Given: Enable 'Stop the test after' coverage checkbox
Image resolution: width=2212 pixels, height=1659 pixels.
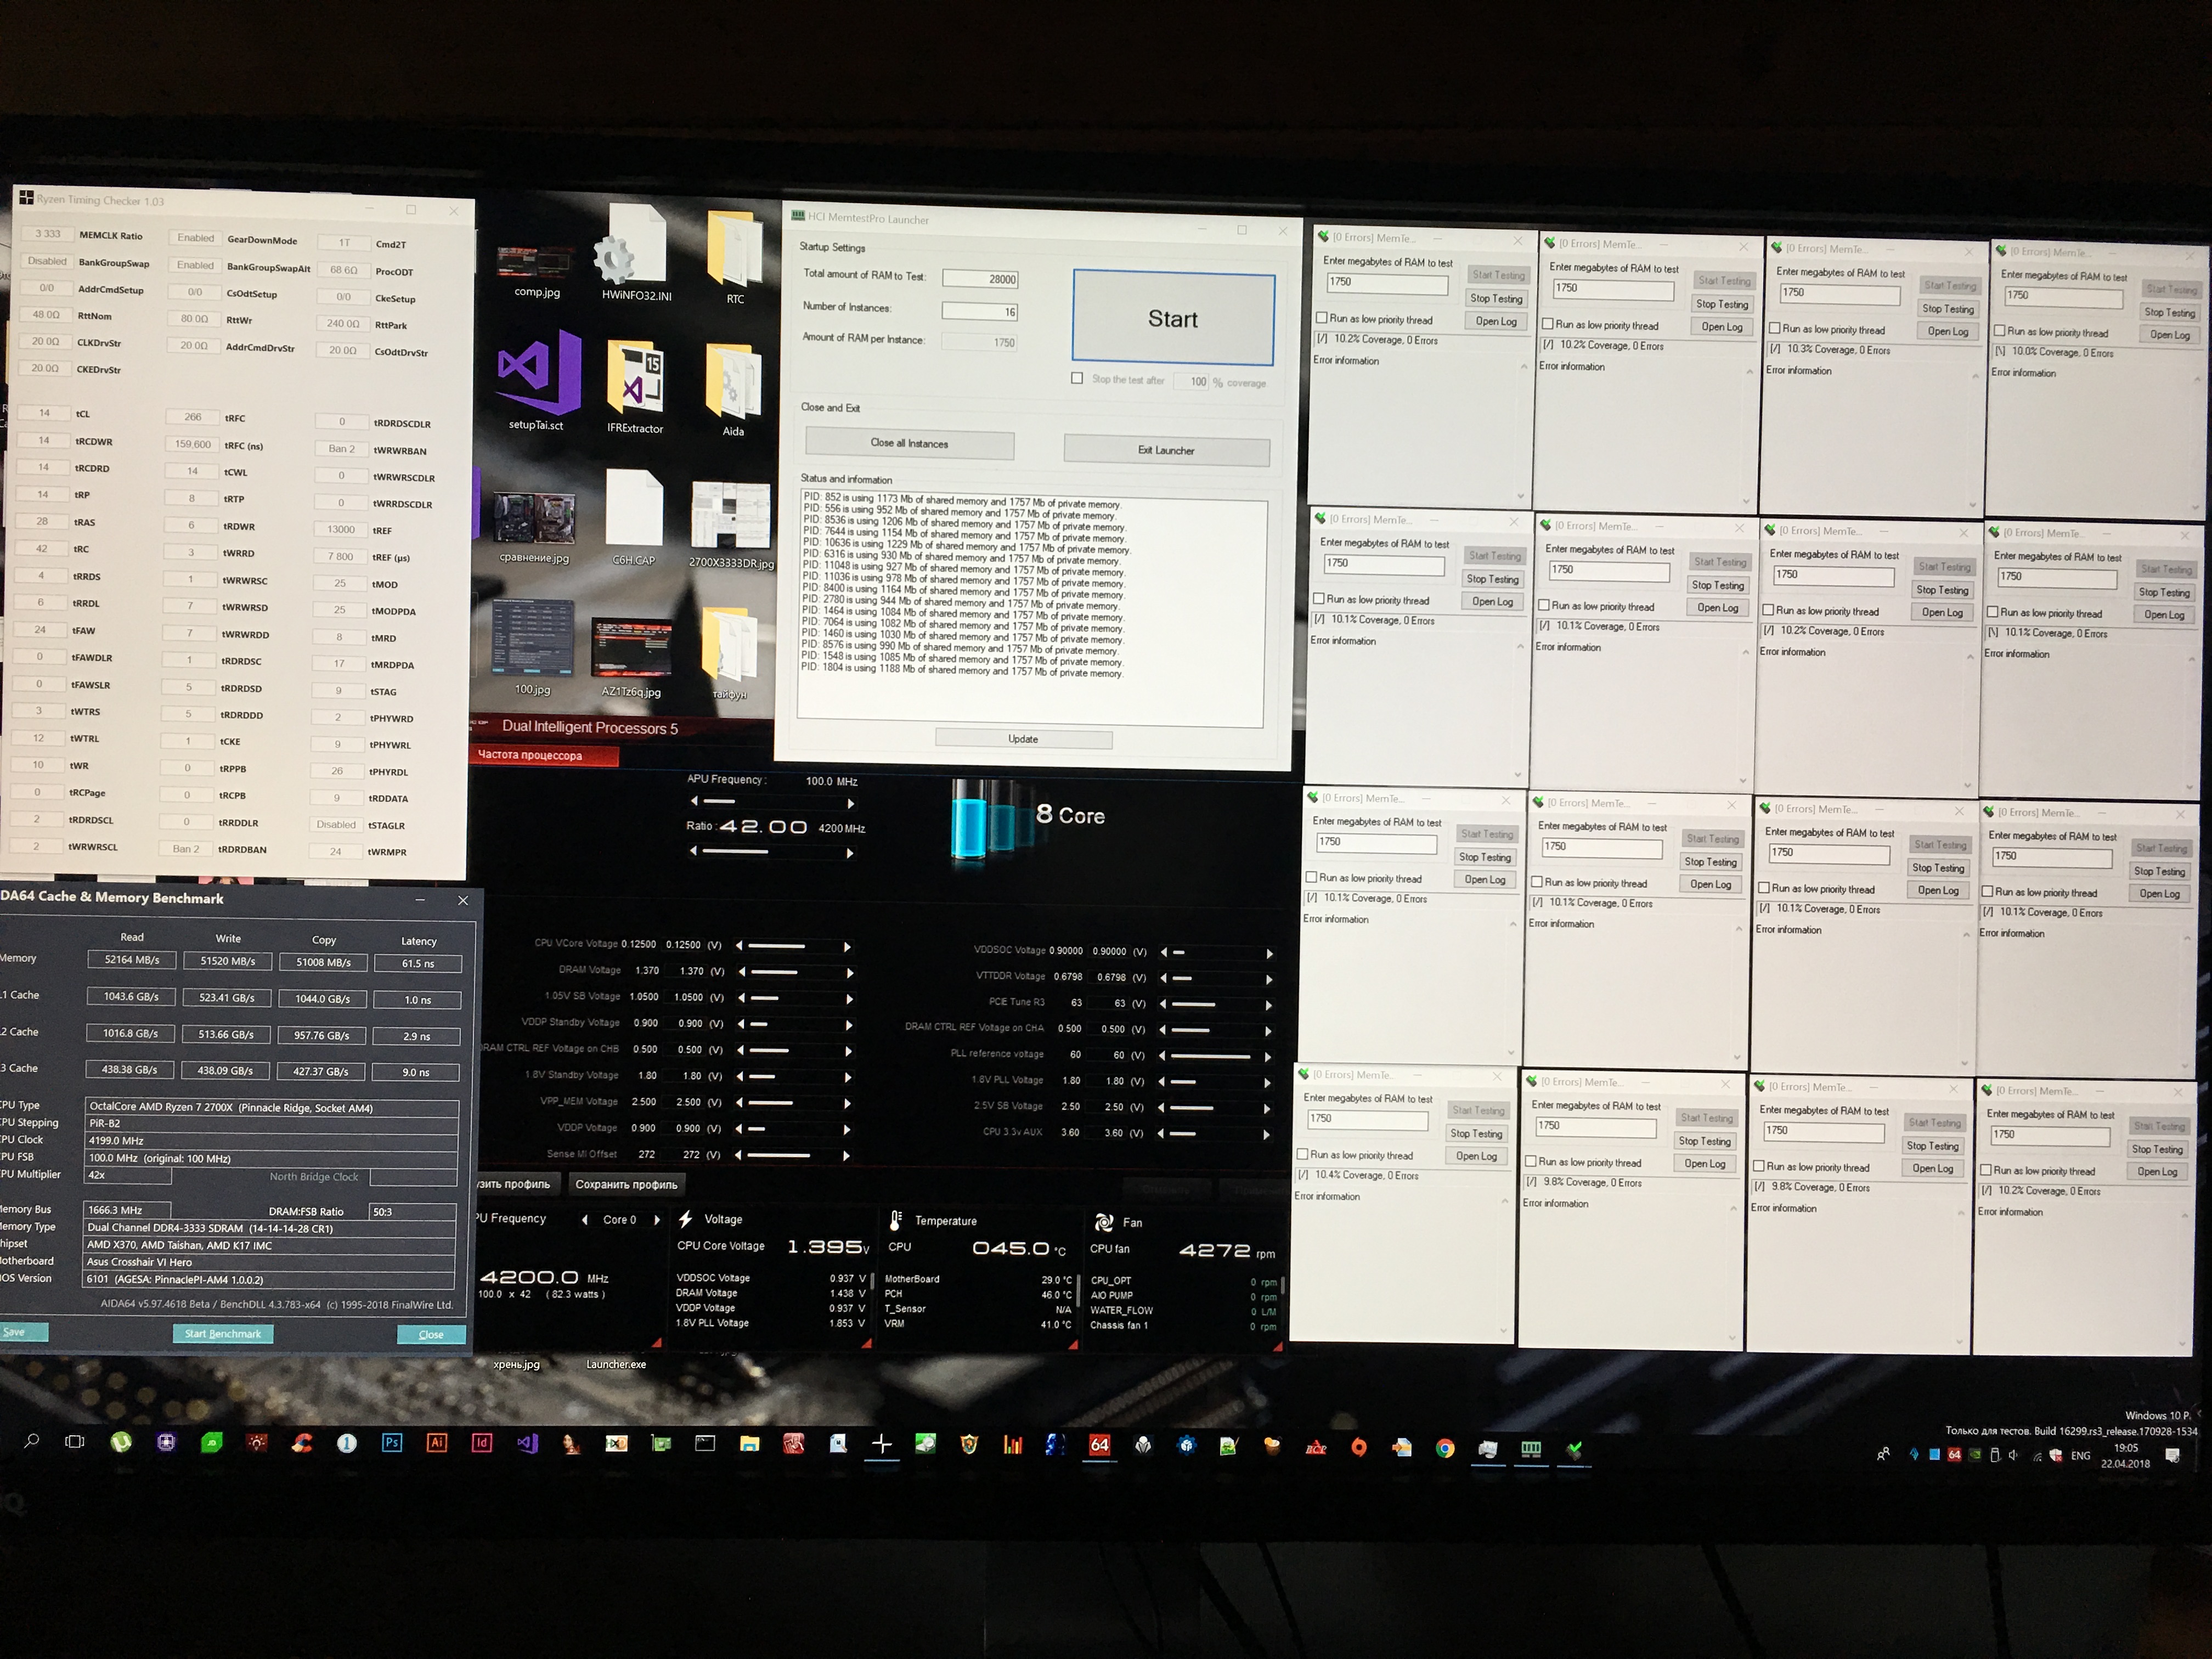Looking at the screenshot, I should pos(1077,379).
